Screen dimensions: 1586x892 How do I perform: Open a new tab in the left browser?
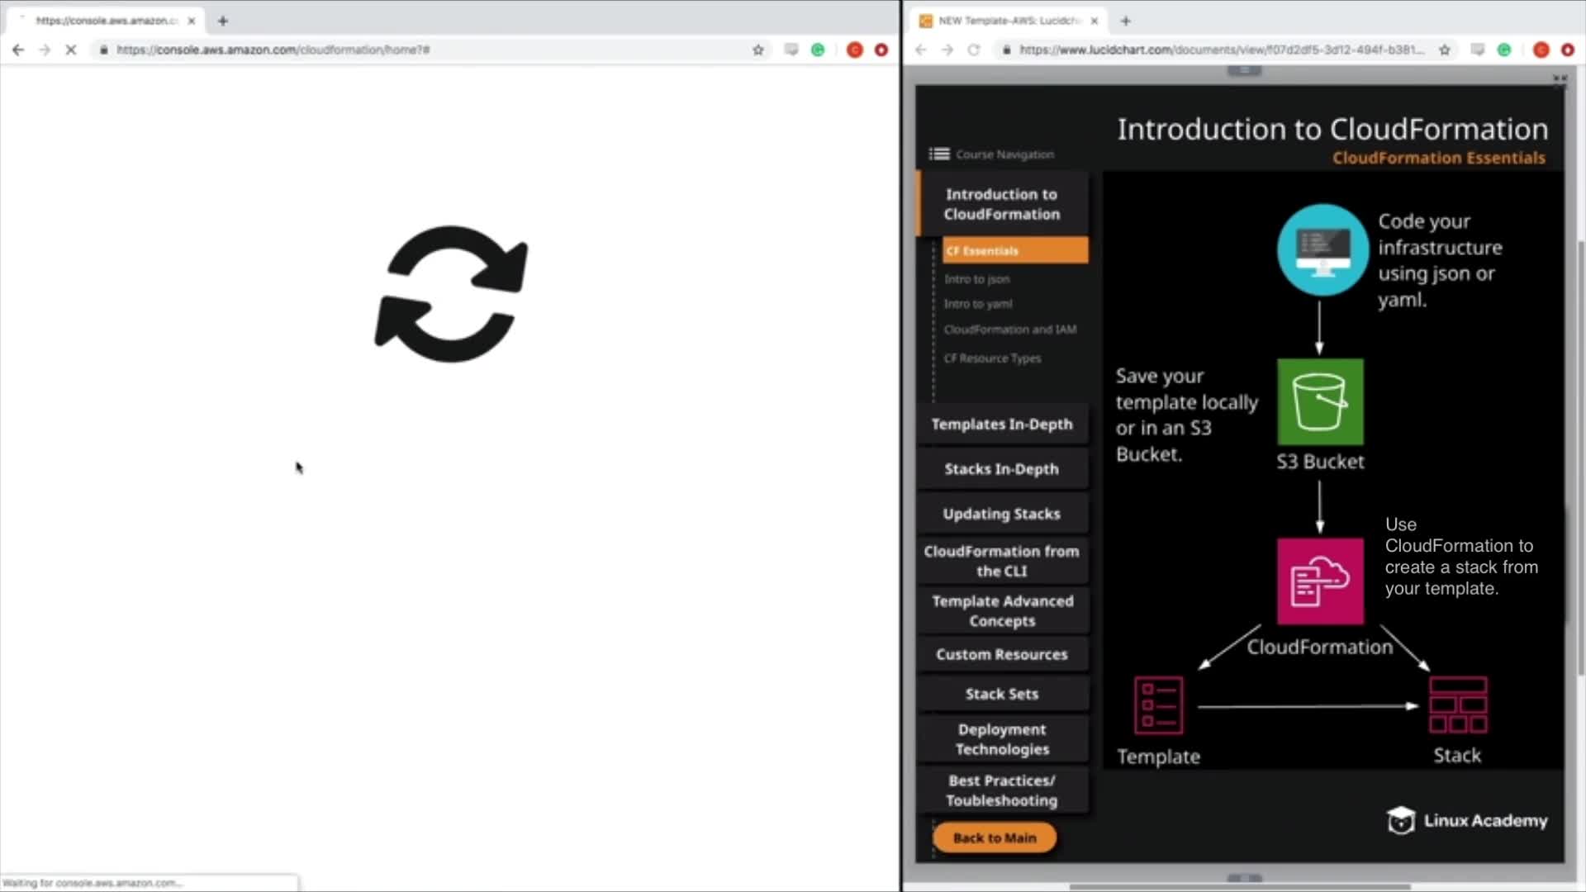point(222,21)
